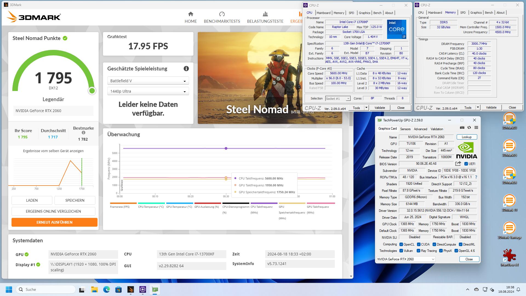Toggle the OpenCL checkbox
The height and width of the screenshot is (296, 526).
(x=401, y=244)
